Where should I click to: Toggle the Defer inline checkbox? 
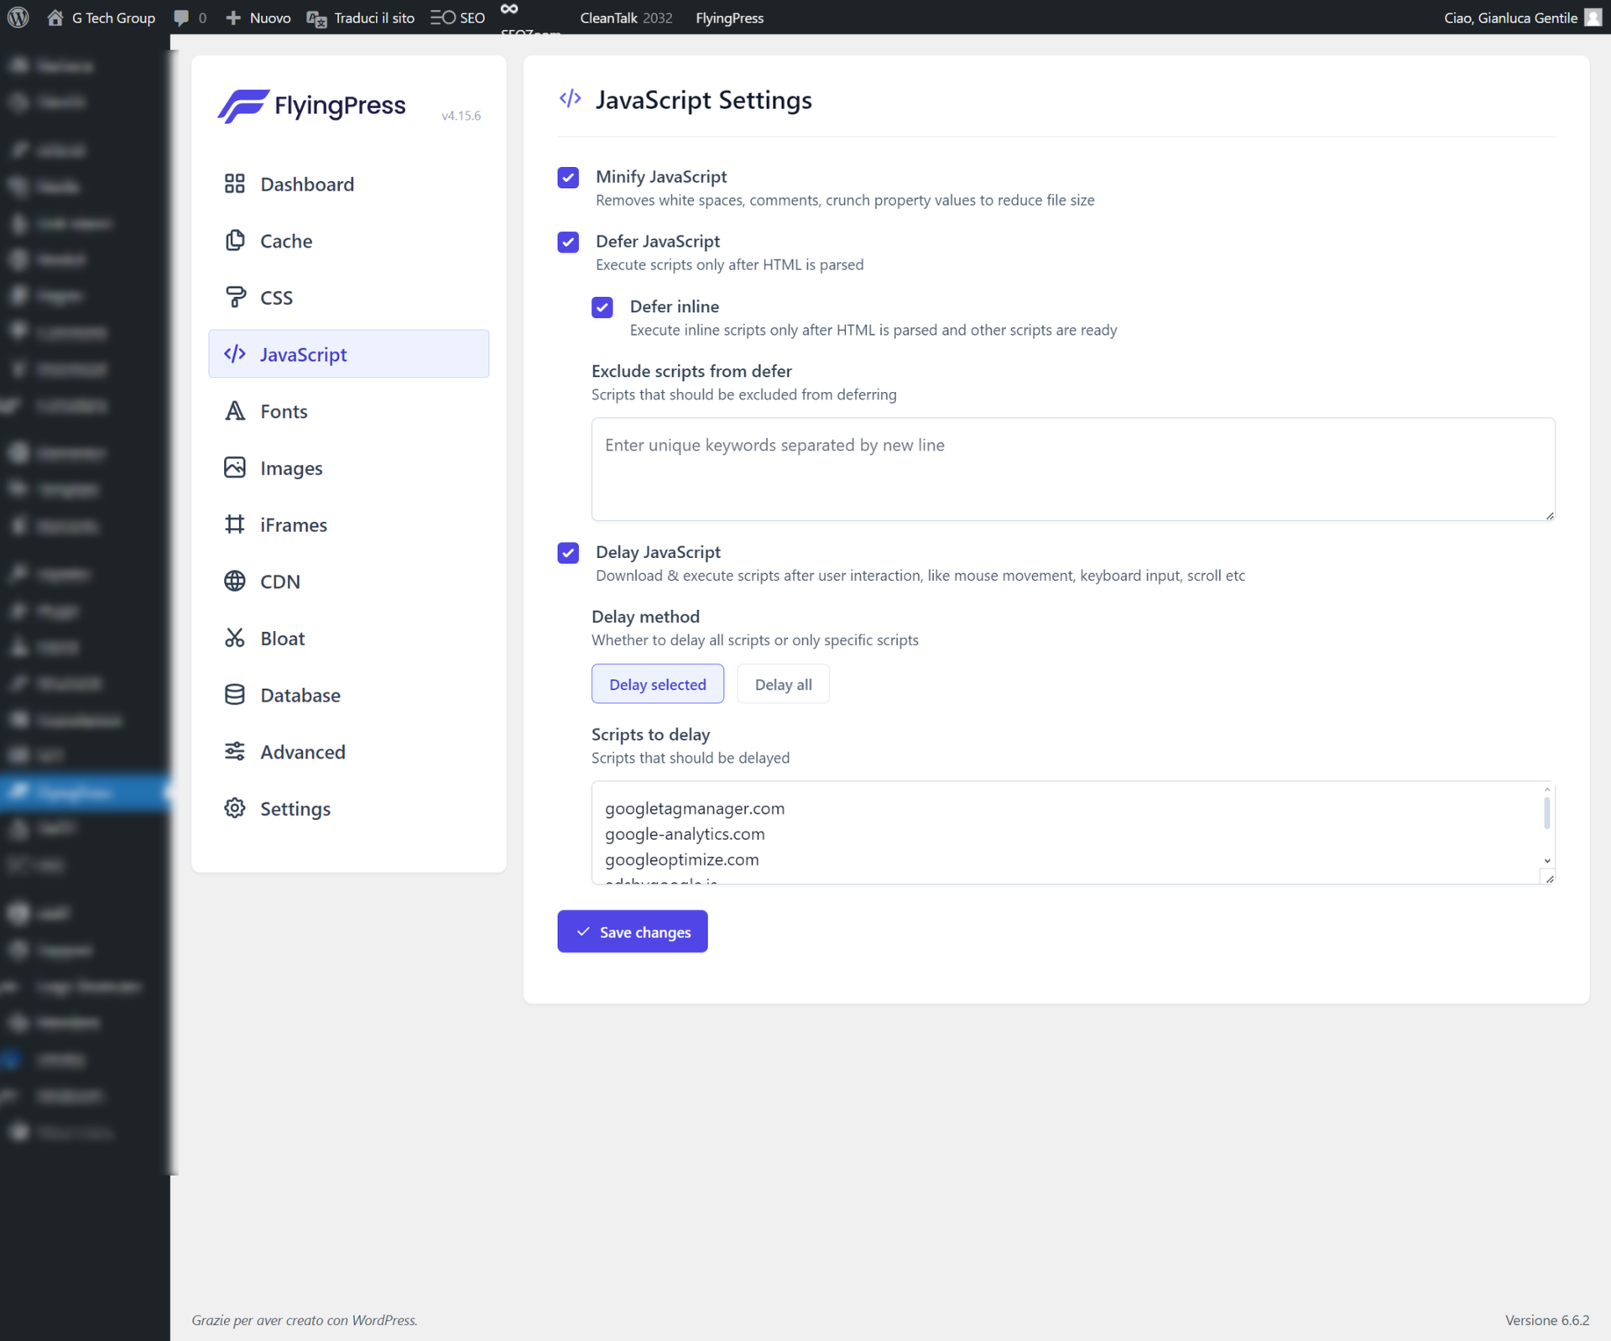pyautogui.click(x=602, y=307)
